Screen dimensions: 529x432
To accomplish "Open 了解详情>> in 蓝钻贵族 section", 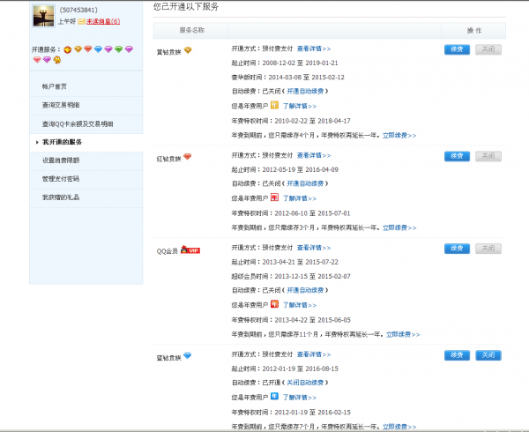I will coord(300,398).
